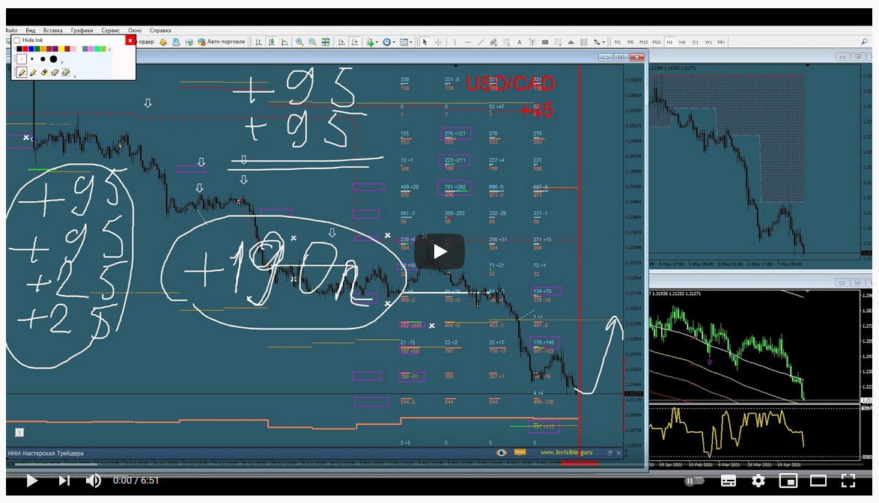This screenshot has height=503, width=879.
Task: Check the Hide Ink checkbox
Action: click(16, 40)
